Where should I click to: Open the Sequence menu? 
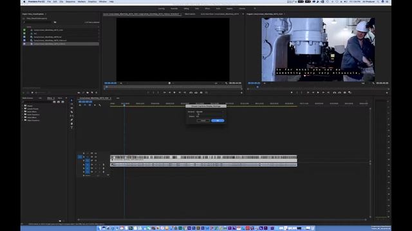70,1
